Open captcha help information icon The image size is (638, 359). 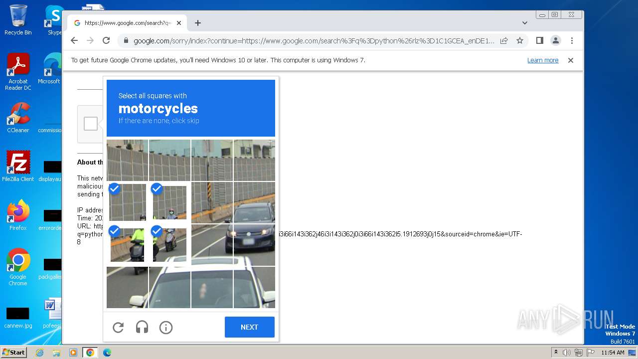(166, 327)
